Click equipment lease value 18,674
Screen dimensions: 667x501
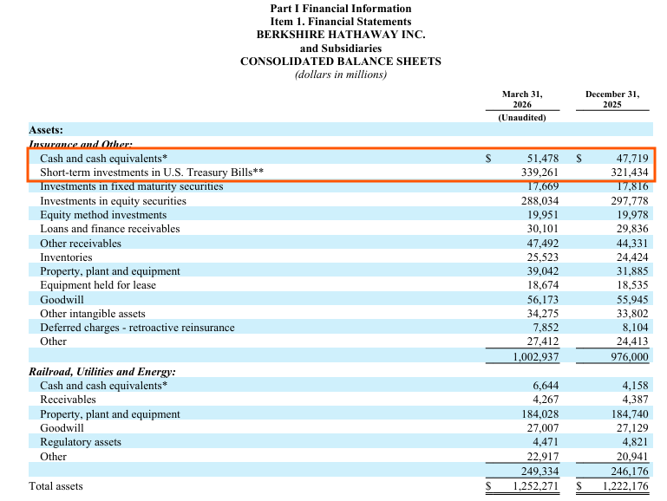543,284
